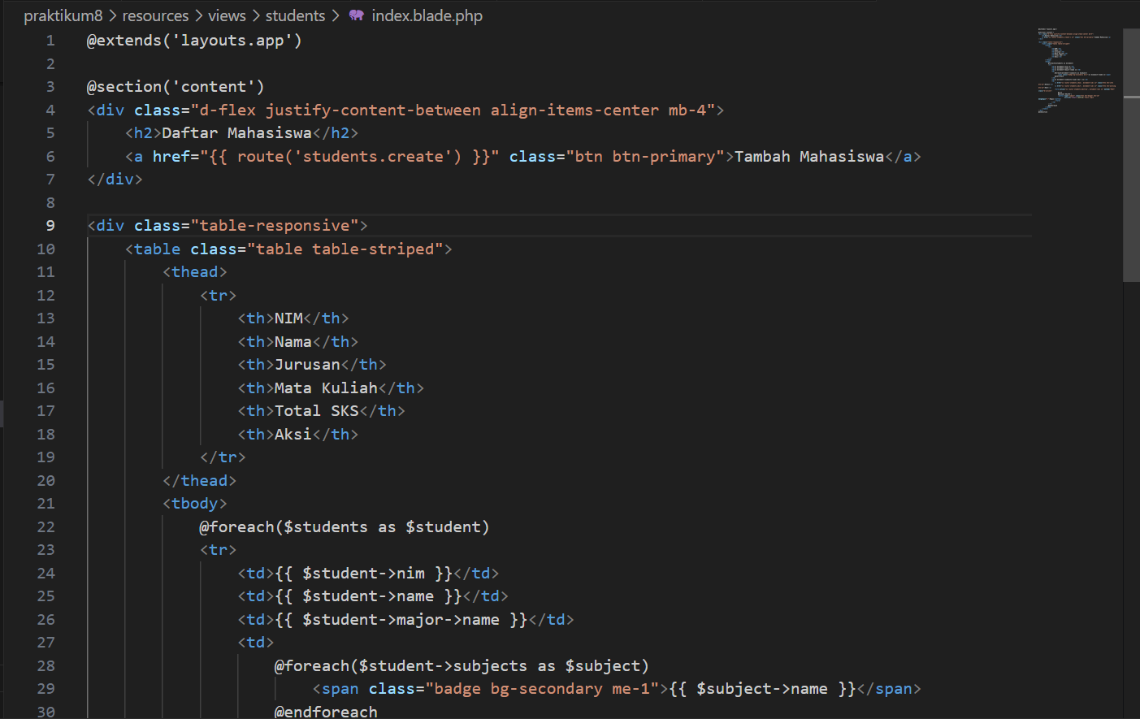Click line number 29 in gutter
Image resolution: width=1140 pixels, height=719 pixels.
coord(46,689)
